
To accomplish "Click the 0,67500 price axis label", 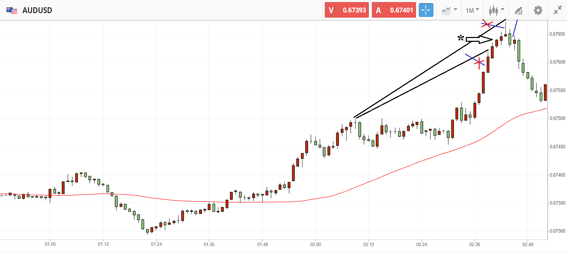I will 557,119.
